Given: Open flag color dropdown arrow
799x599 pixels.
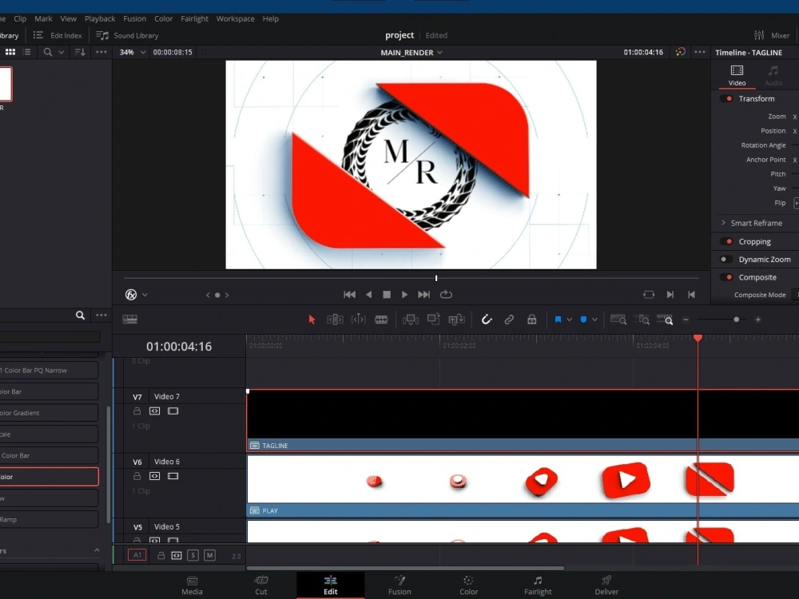Looking at the screenshot, I should pyautogui.click(x=569, y=320).
